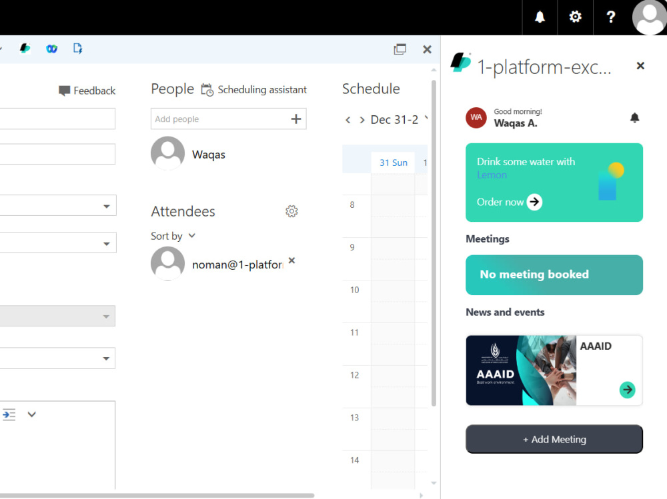Open the dropdown below the greyed one
The width and height of the screenshot is (667, 499).
[106, 358]
